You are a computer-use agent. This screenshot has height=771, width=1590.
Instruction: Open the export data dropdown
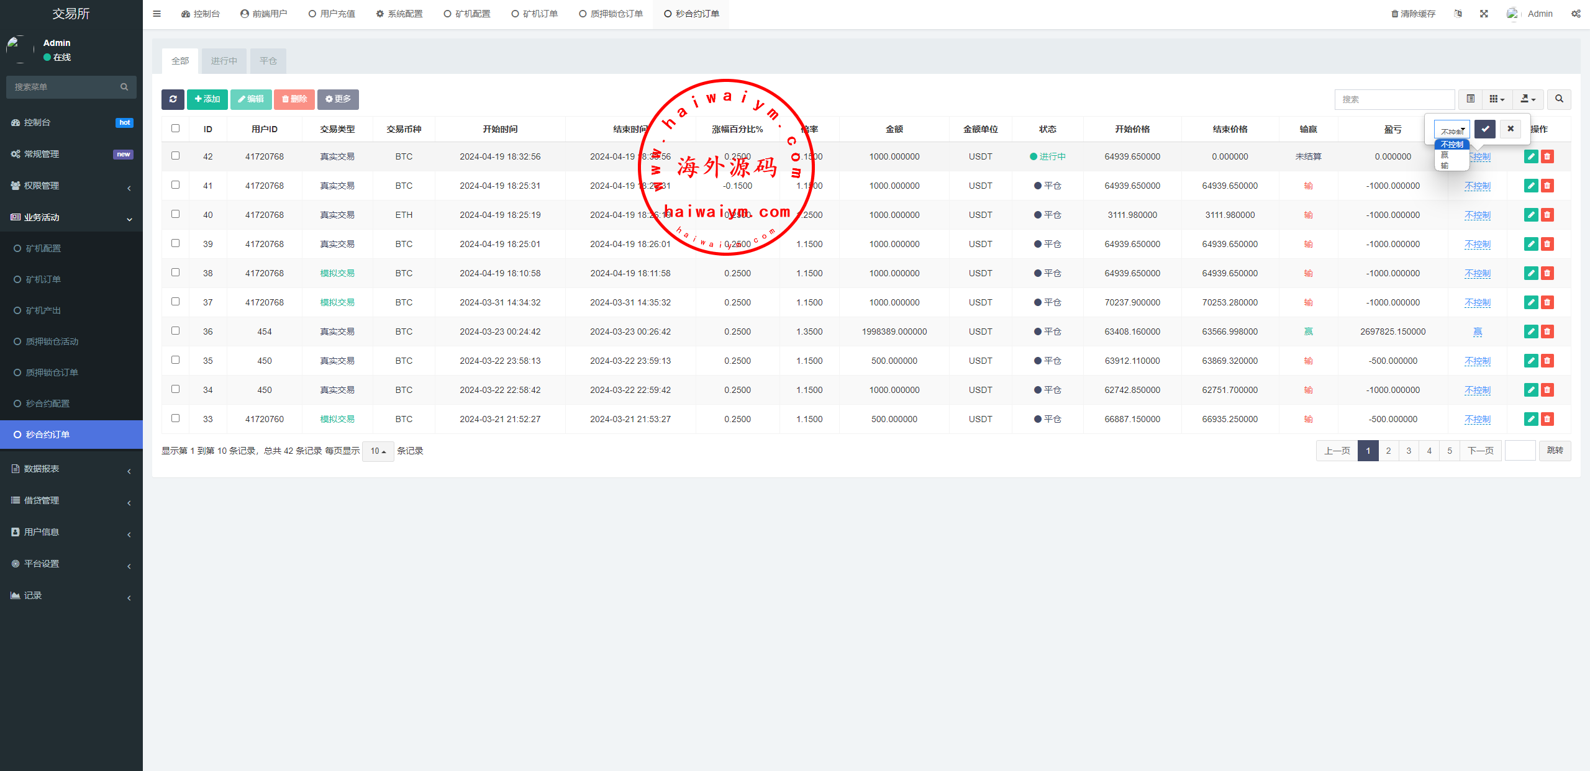click(1528, 99)
